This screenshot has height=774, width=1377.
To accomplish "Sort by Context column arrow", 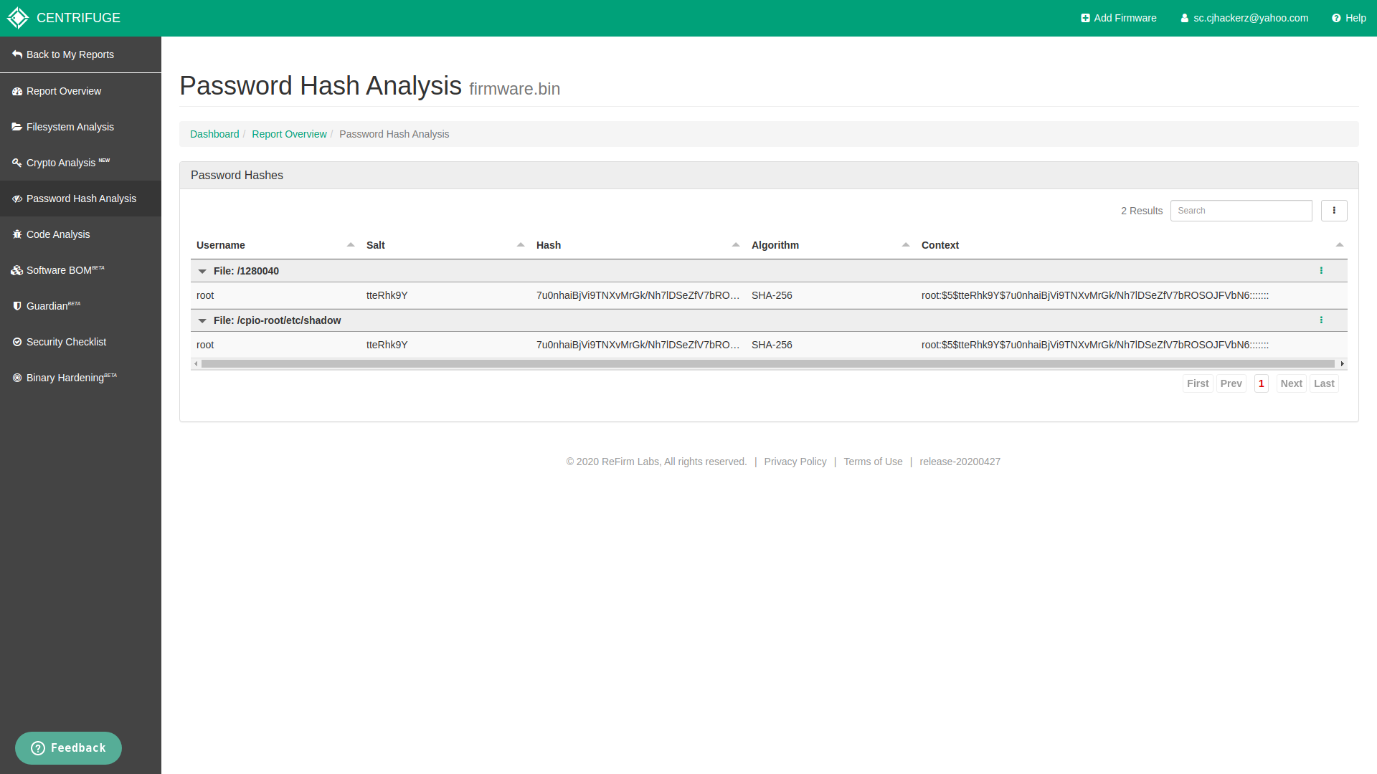I will click(1340, 245).
